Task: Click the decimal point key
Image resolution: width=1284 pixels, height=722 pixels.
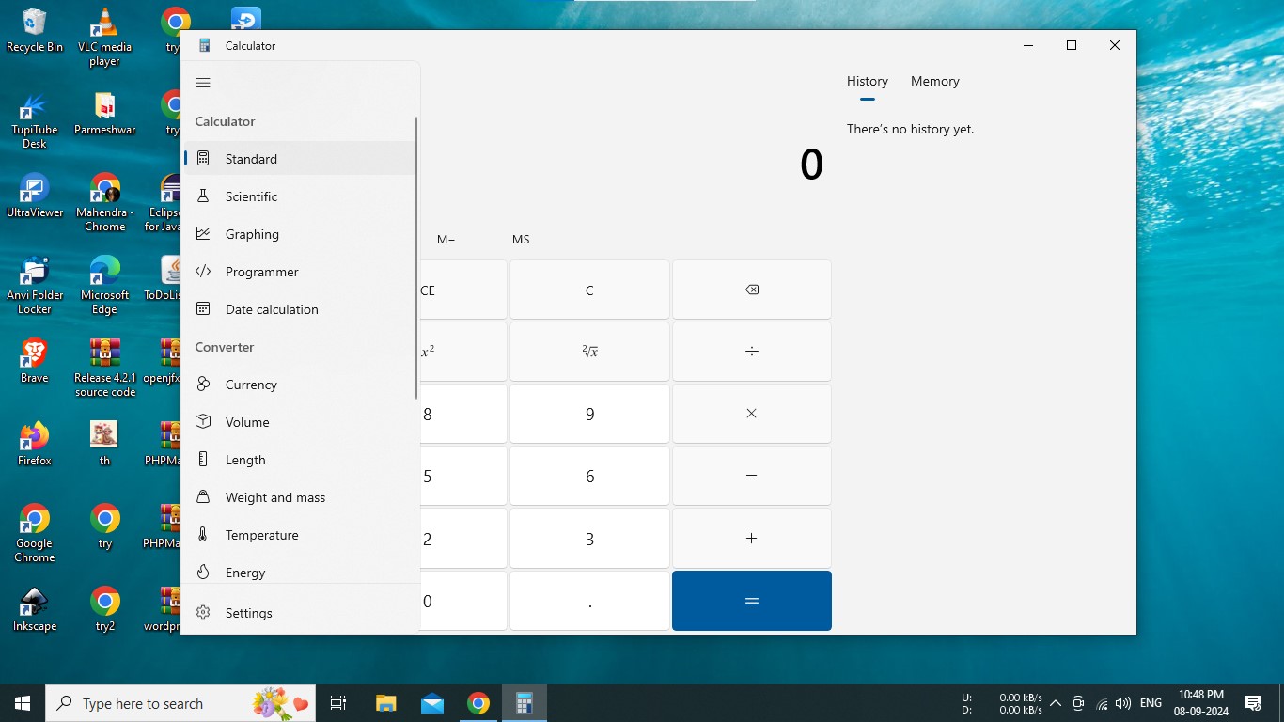Action: (x=589, y=601)
